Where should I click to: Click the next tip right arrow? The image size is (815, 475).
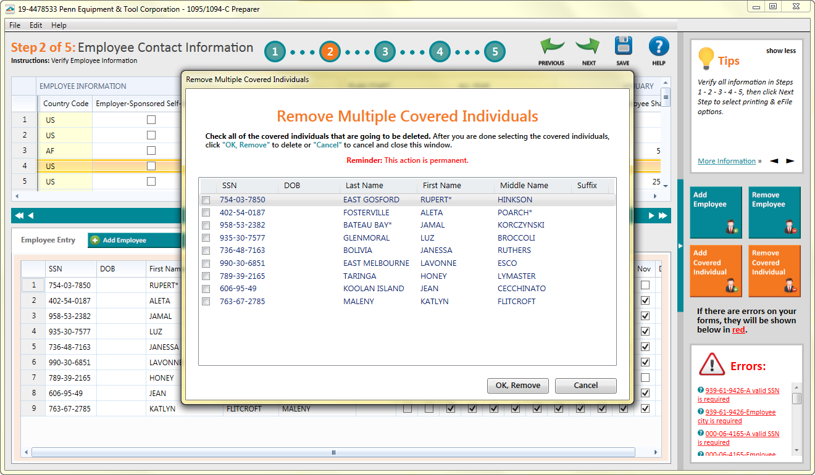[790, 162]
